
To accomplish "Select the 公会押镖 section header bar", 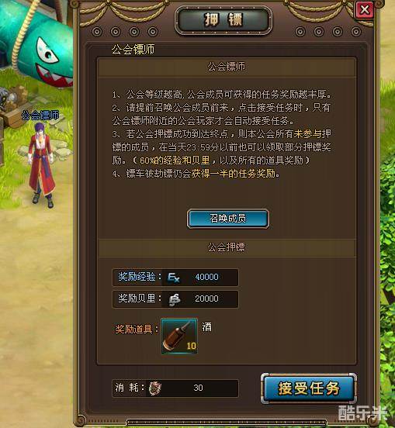I will (227, 248).
